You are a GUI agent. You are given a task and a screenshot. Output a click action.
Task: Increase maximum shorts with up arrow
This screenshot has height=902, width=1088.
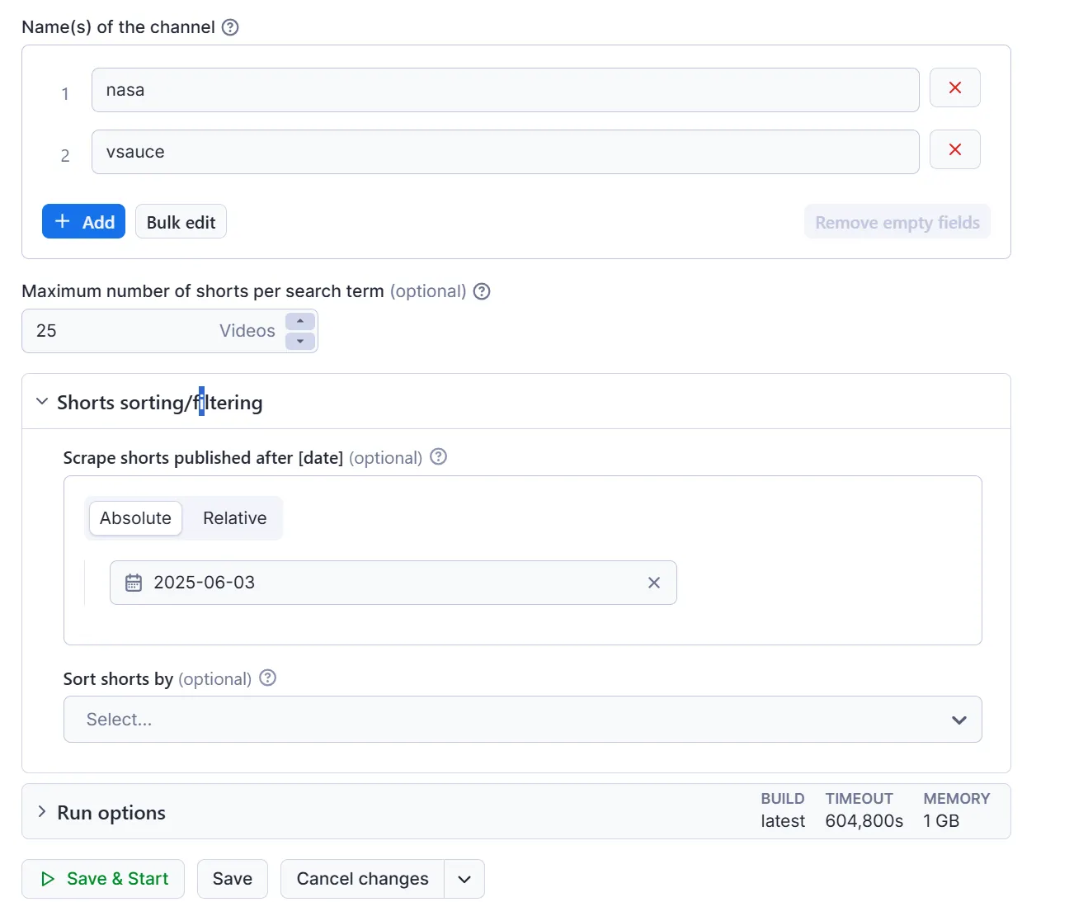tap(300, 321)
